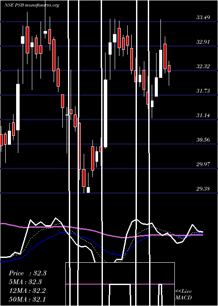
Task: Click the 5MA : 32.3 readout
Action: tap(25, 282)
